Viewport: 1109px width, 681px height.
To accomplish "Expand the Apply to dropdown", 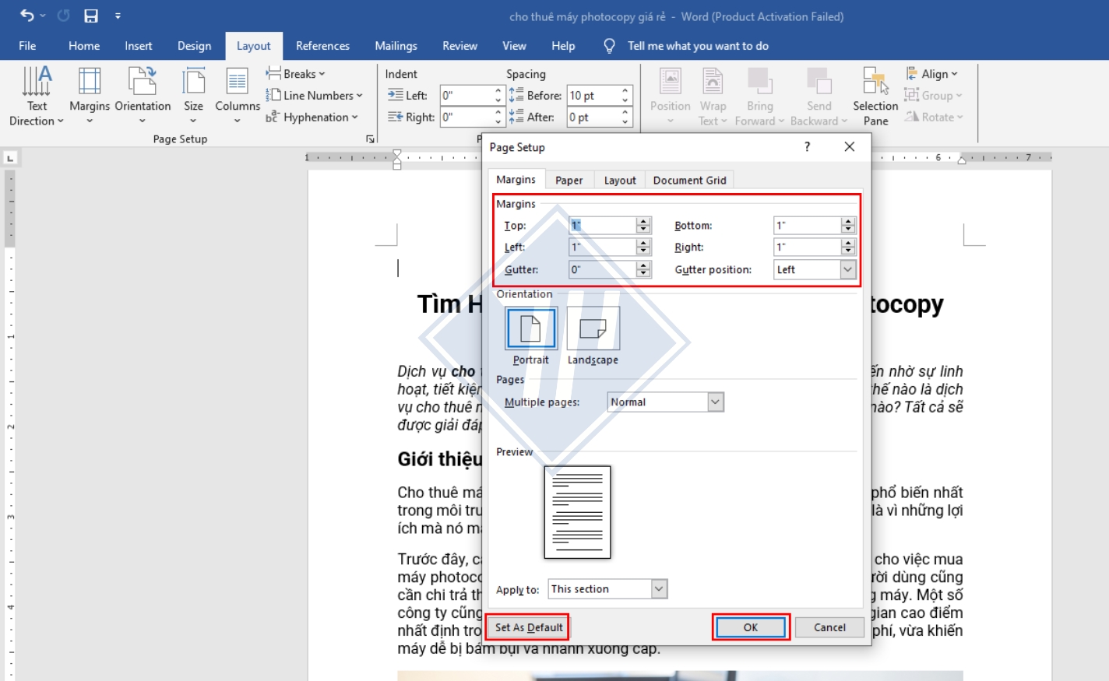I will (659, 589).
